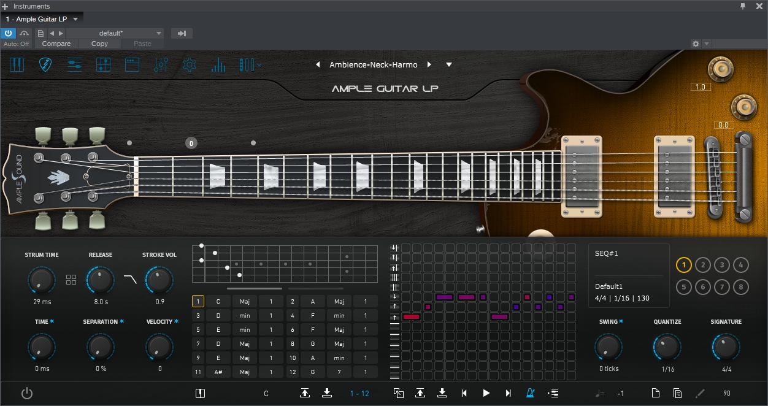Go to previous Ambience-Neck-Harmo preset
This screenshot has width=768, height=406.
click(x=318, y=64)
